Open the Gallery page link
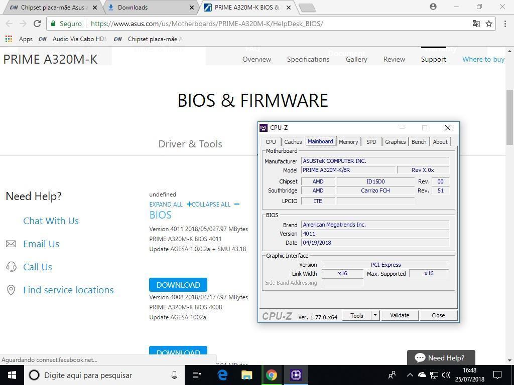 coord(356,59)
